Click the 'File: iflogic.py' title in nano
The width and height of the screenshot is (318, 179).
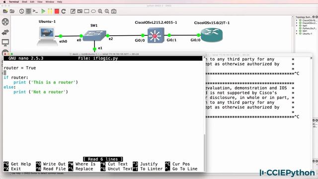(98, 58)
